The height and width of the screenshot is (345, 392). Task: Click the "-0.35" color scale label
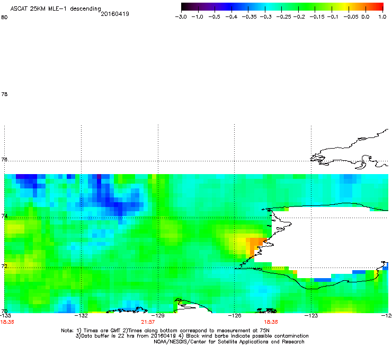pyautogui.click(x=250, y=17)
